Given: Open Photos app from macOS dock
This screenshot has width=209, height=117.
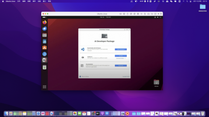Looking at the screenshot, I should pyautogui.click(x=75, y=114).
